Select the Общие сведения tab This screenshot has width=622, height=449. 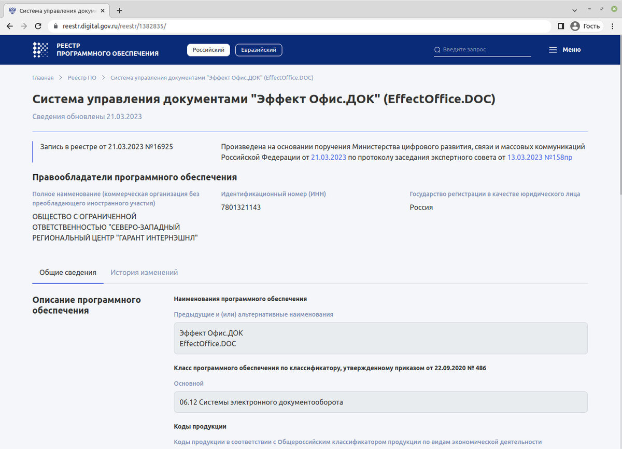[68, 272]
